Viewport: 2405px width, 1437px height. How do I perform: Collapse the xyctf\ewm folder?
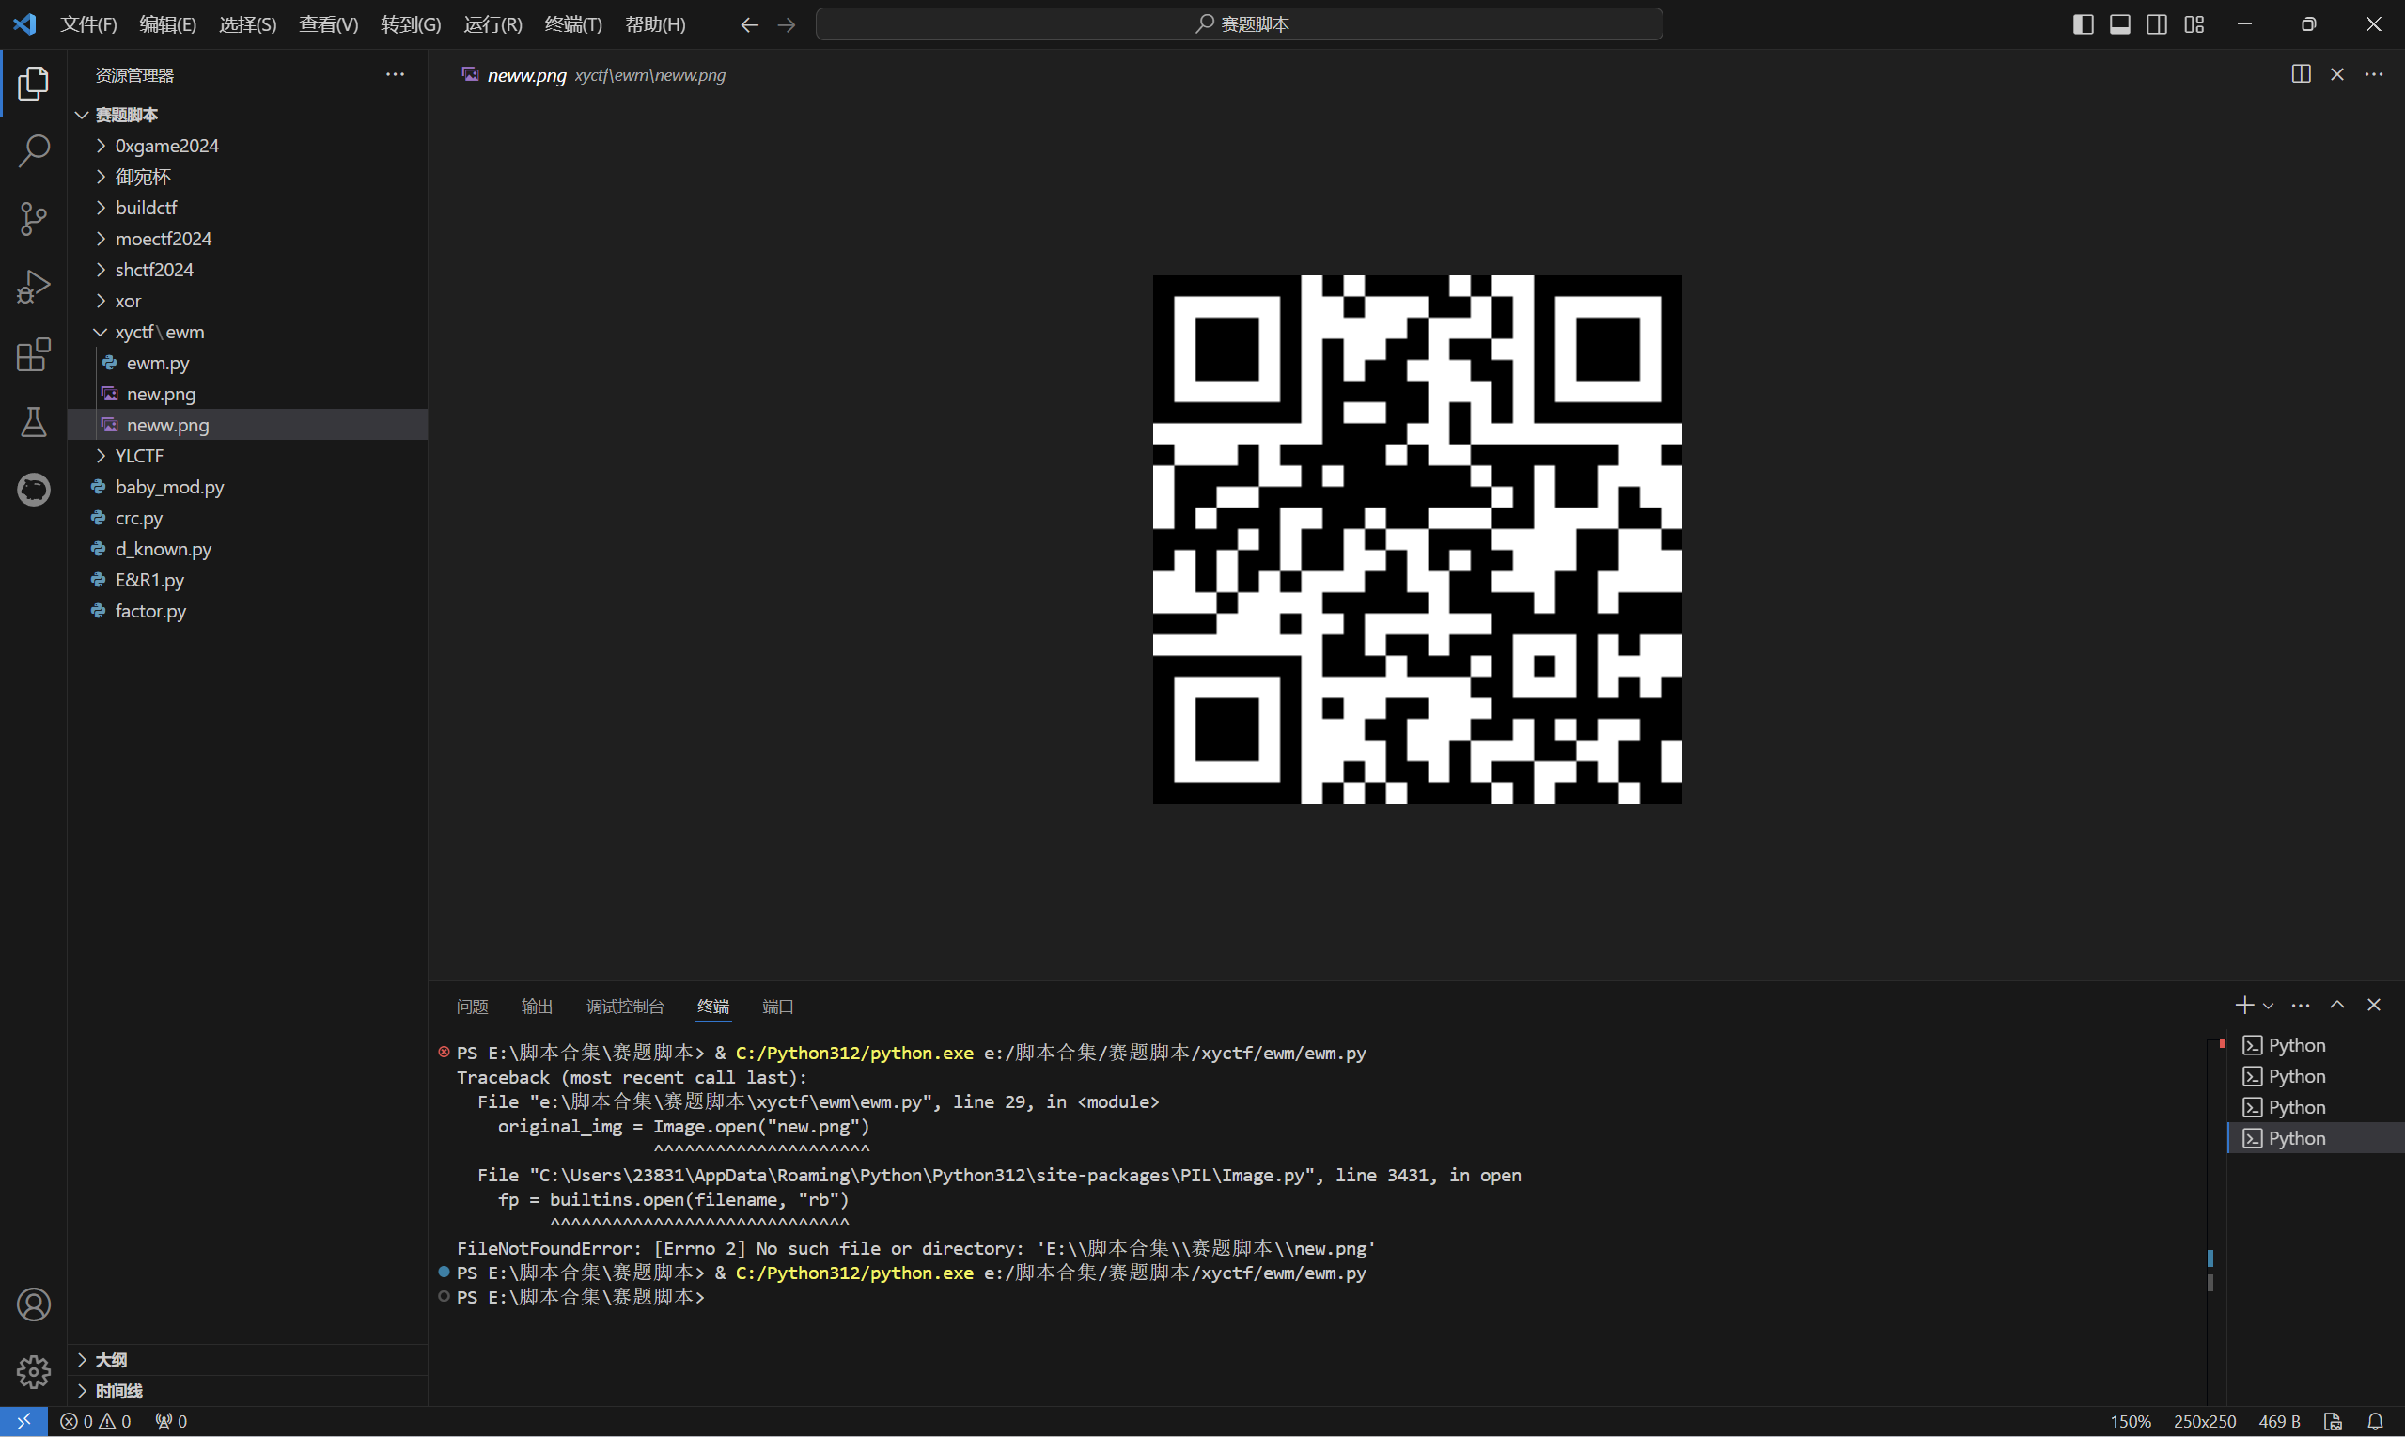(247, 332)
